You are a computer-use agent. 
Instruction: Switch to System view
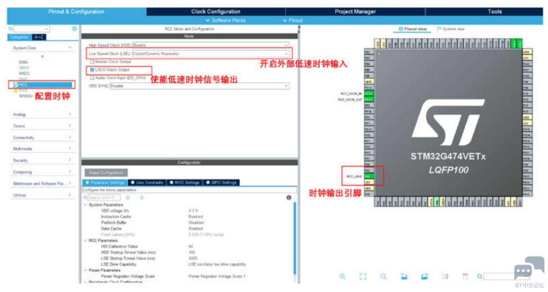click(450, 29)
